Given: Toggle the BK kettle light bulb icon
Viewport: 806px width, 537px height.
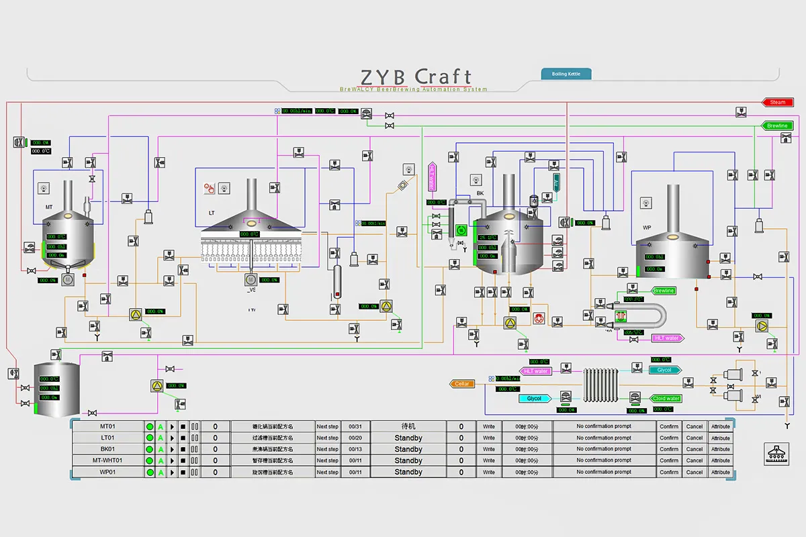Looking at the screenshot, I should pyautogui.click(x=476, y=179).
